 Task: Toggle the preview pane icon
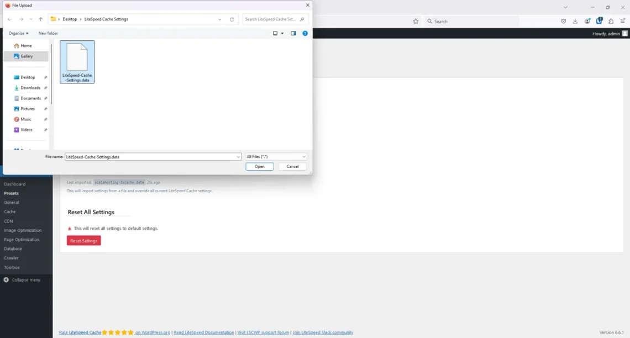tap(293, 34)
